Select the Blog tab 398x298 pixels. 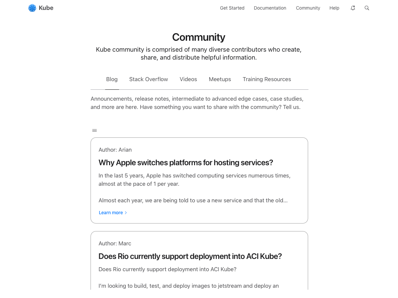coord(112,79)
